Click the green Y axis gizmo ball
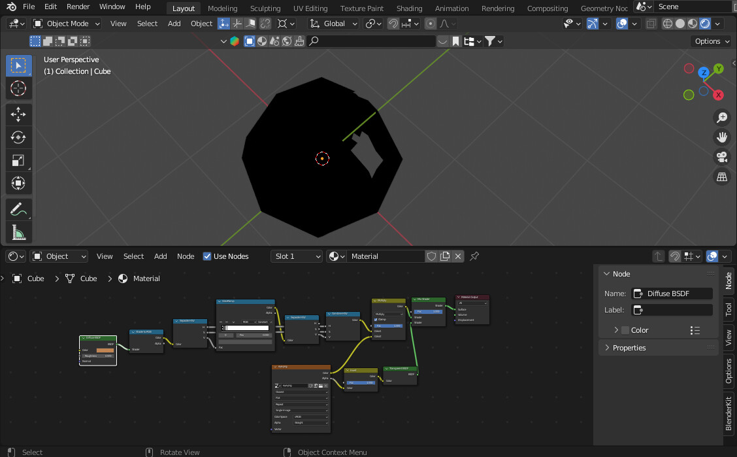The height and width of the screenshot is (457, 737). (719, 69)
